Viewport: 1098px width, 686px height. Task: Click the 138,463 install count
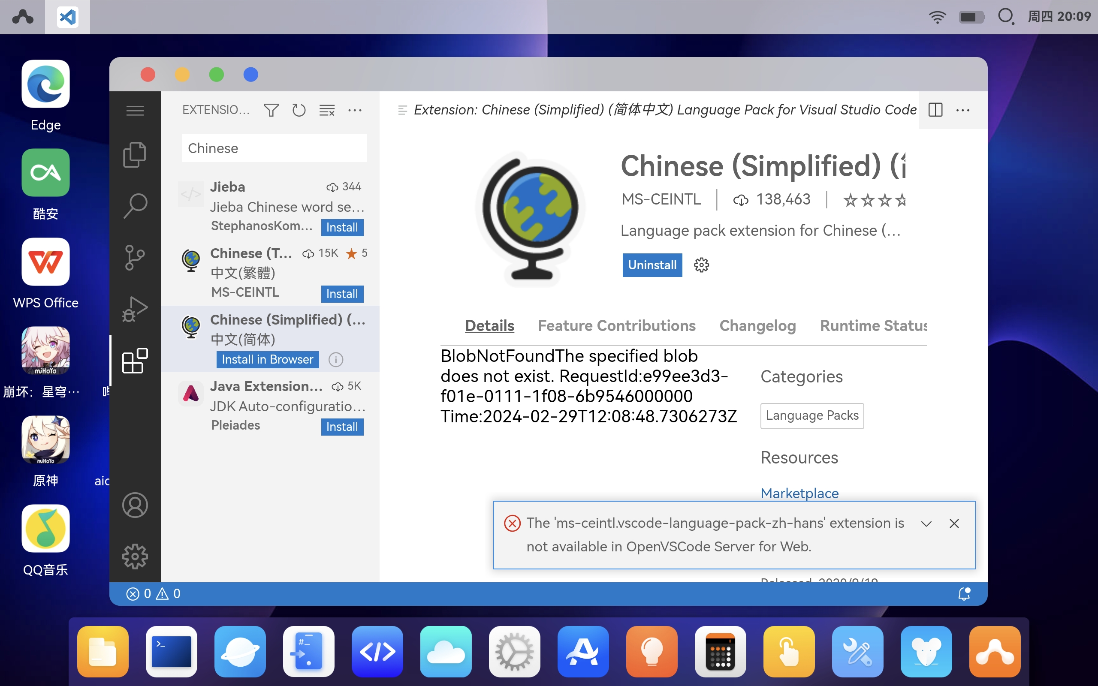[772, 199]
